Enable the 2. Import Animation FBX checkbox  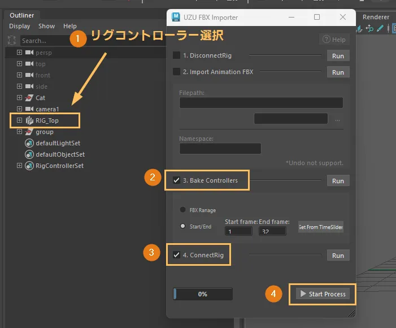pyautogui.click(x=176, y=72)
